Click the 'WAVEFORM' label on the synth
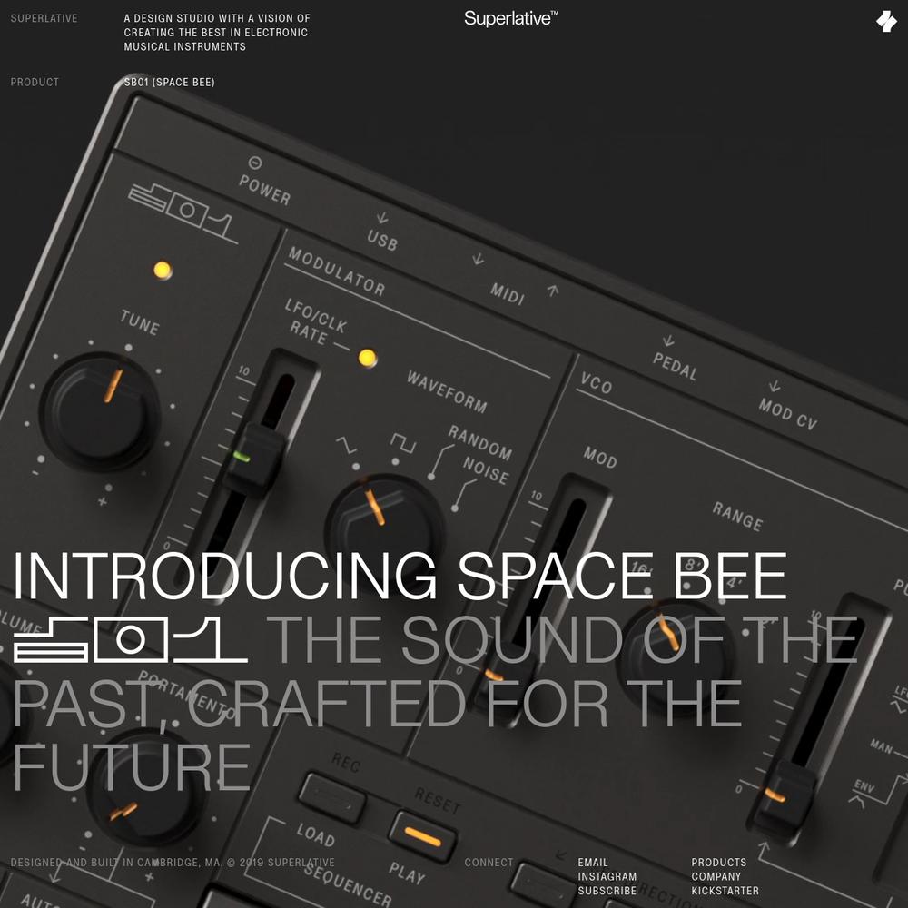The image size is (908, 908). (x=447, y=392)
